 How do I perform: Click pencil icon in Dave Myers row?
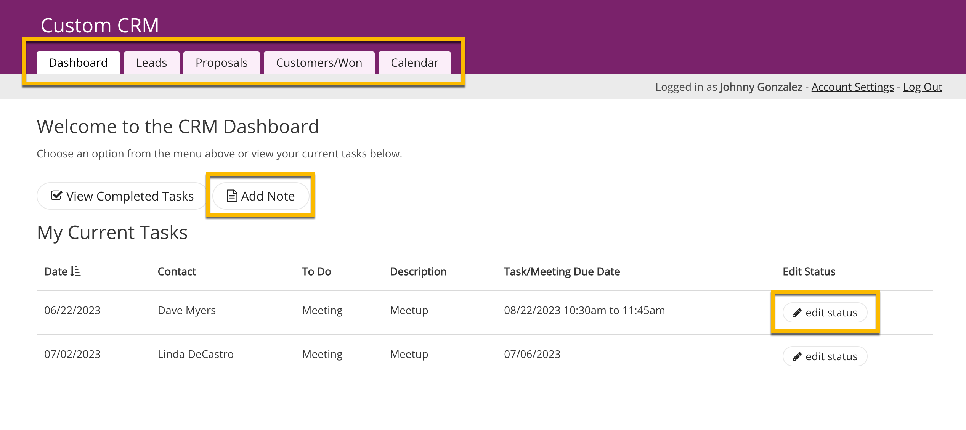(x=796, y=313)
